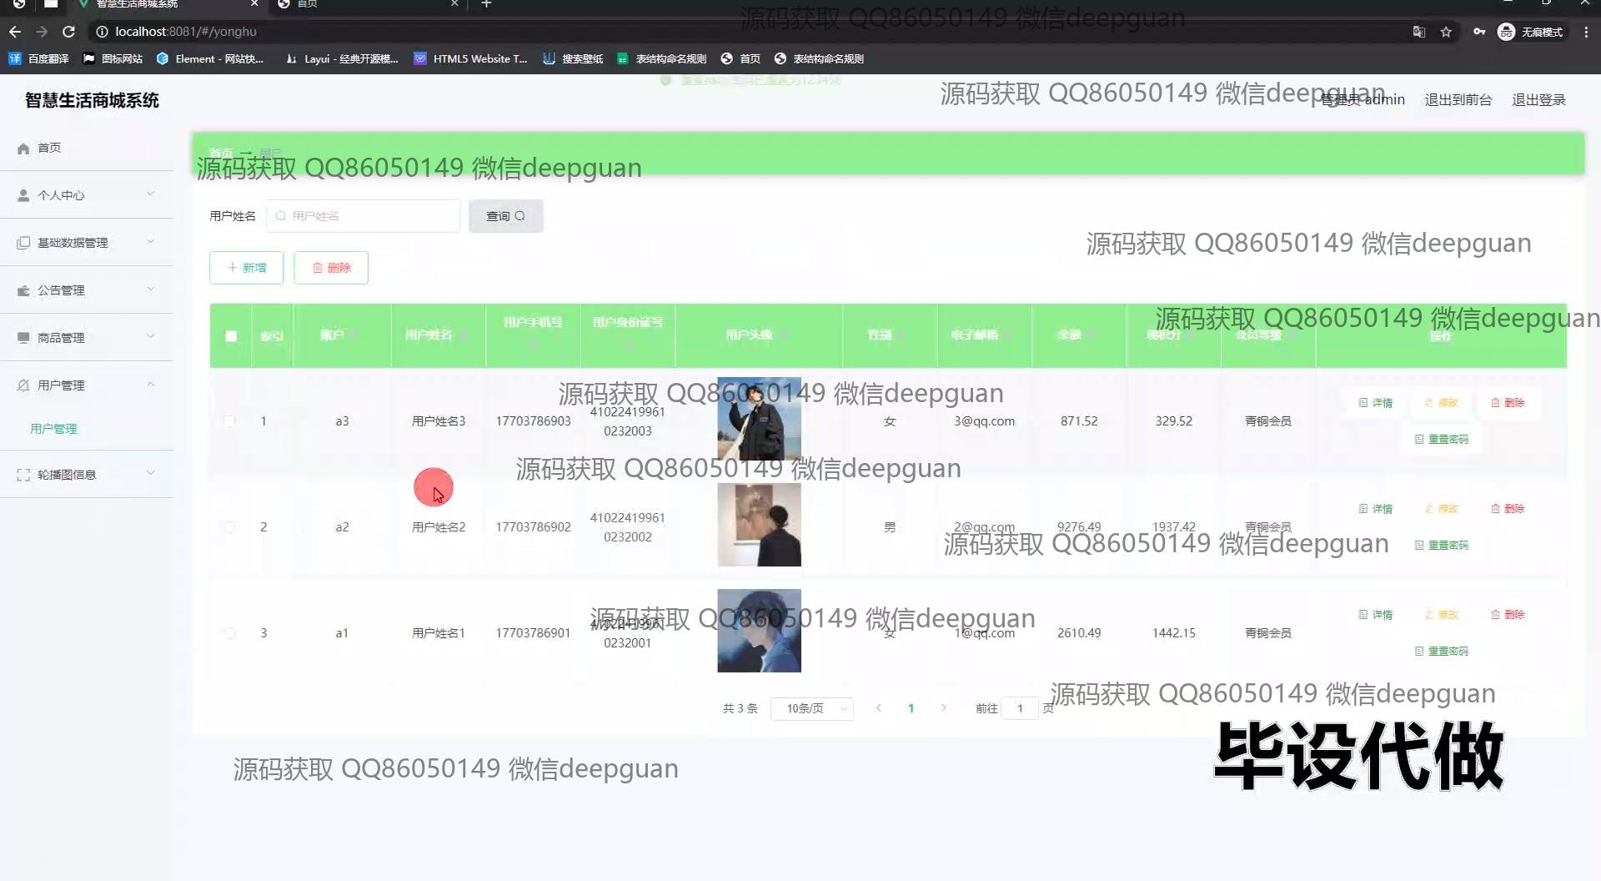Open the translate page icon in address bar
The image size is (1601, 881).
(x=1418, y=32)
